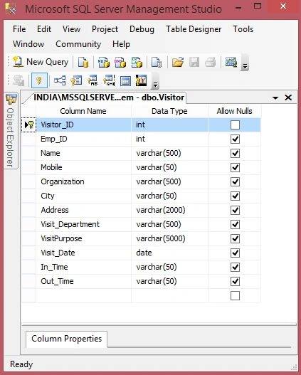The width and height of the screenshot is (301, 375).
Task: Open the File menu
Action: tap(19, 29)
